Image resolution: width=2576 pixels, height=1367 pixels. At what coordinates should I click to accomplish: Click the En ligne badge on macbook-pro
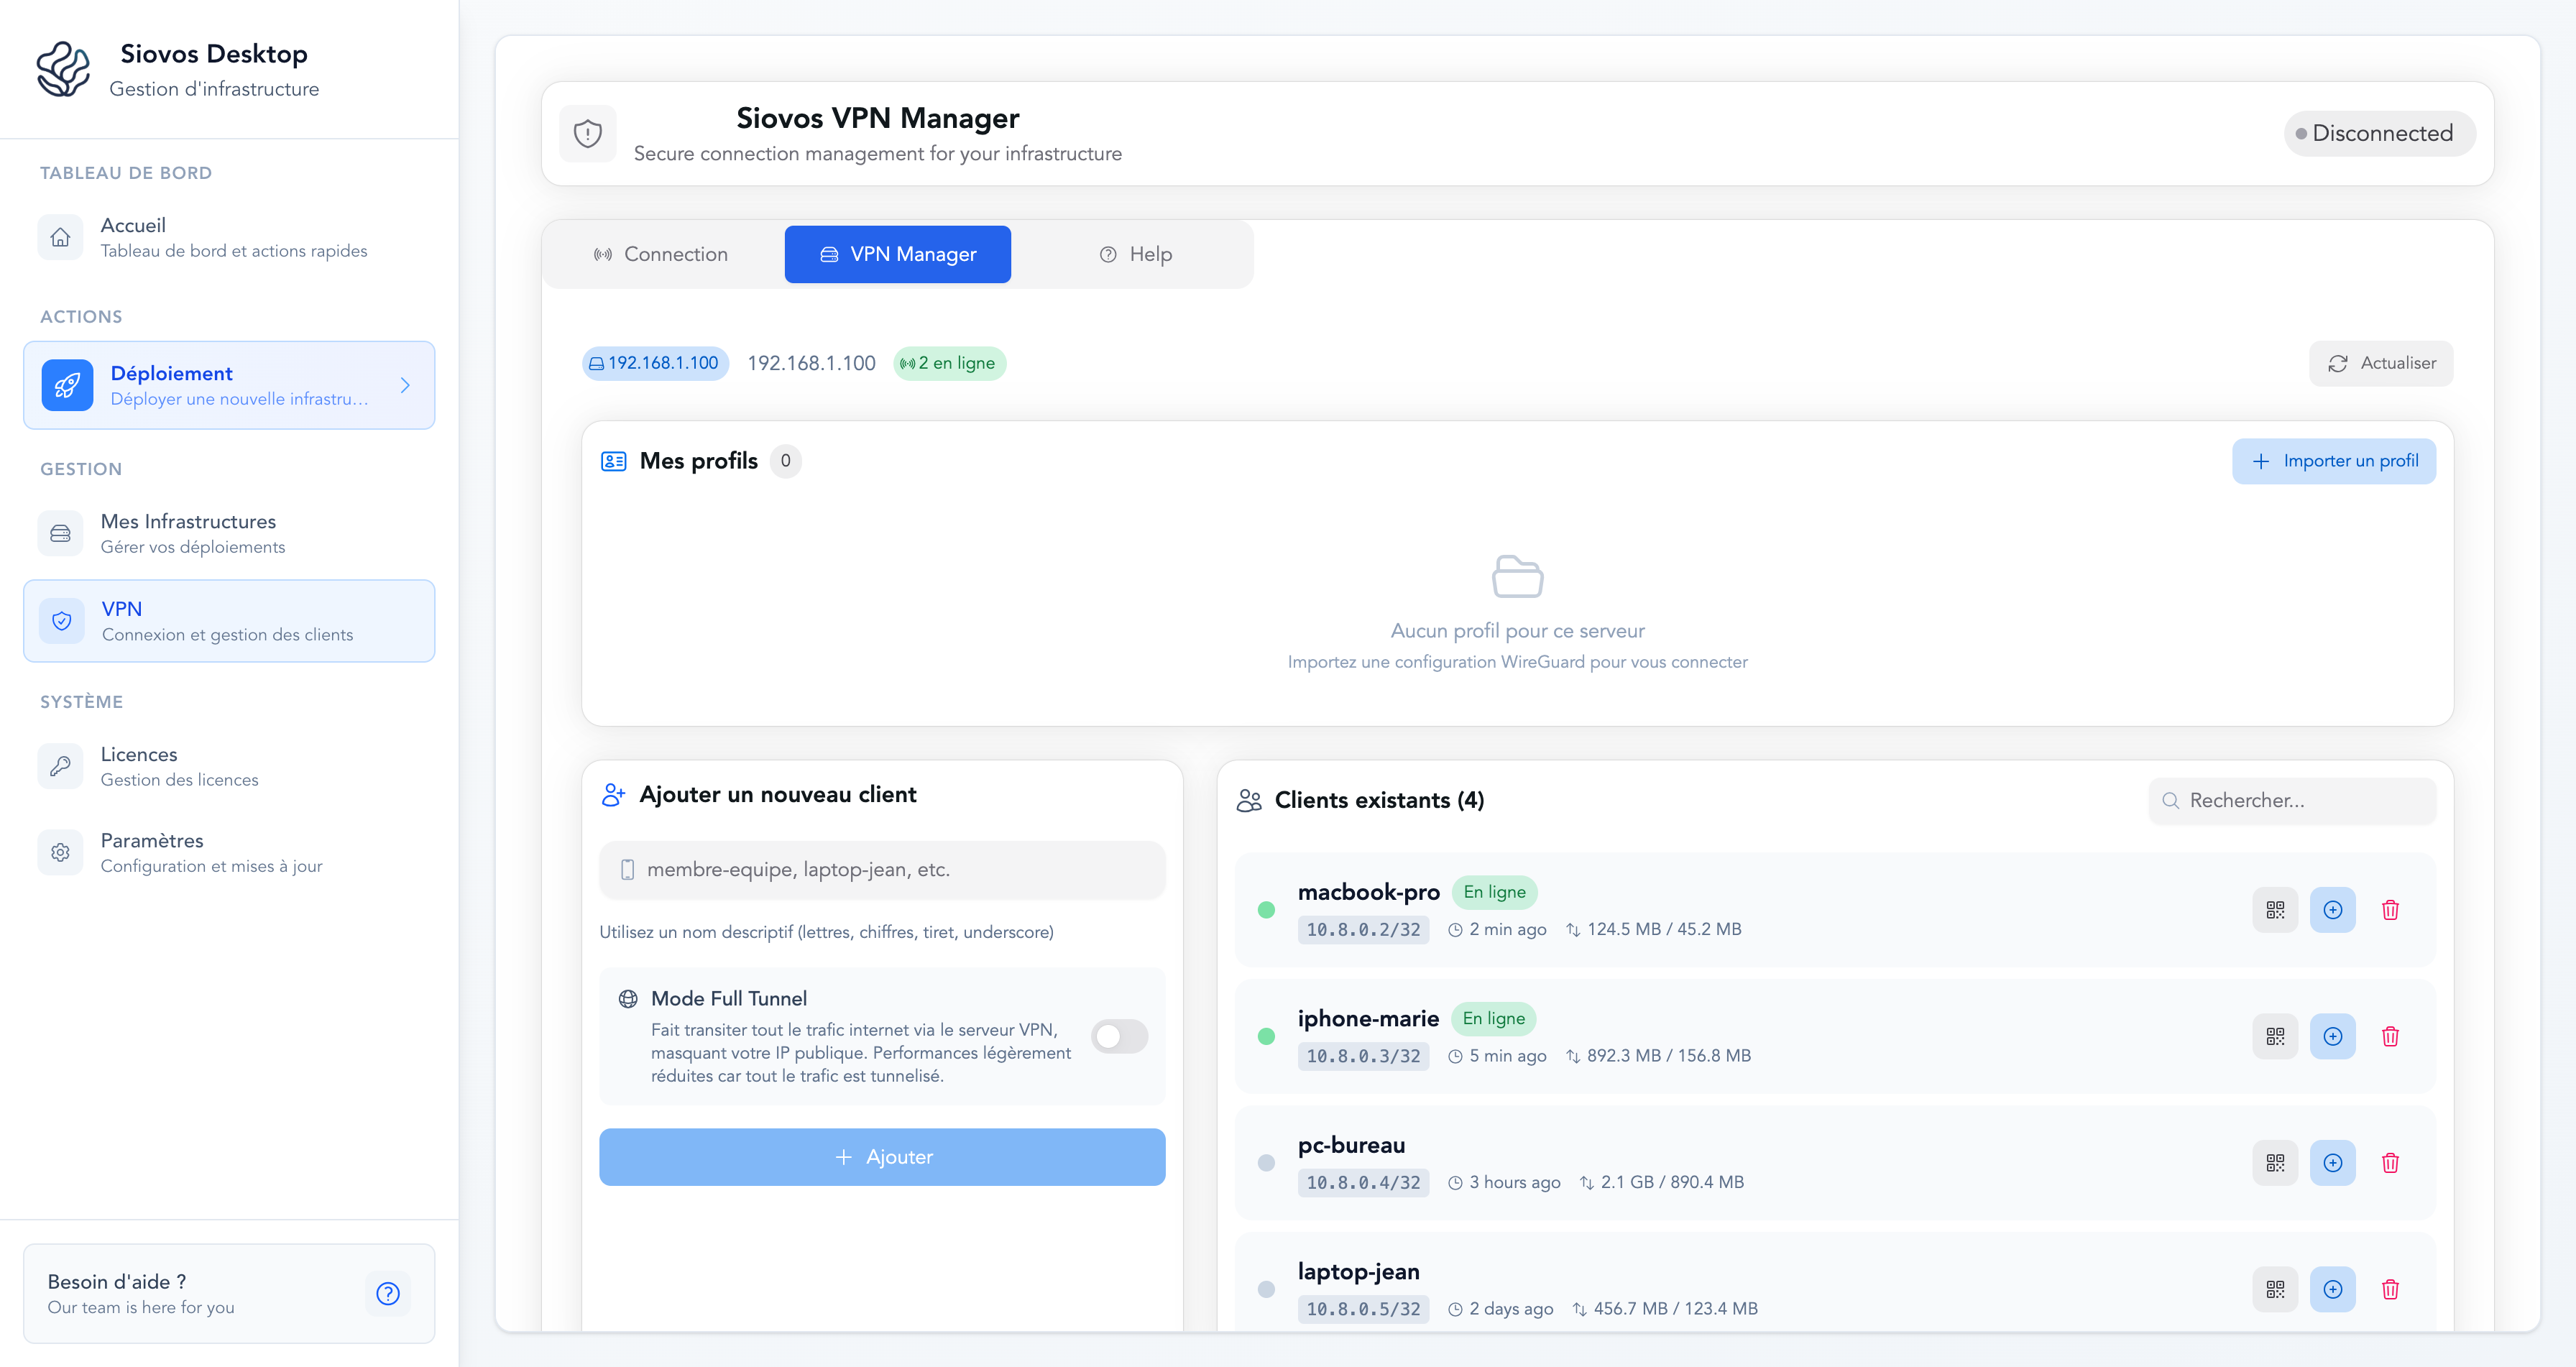[x=1494, y=892]
